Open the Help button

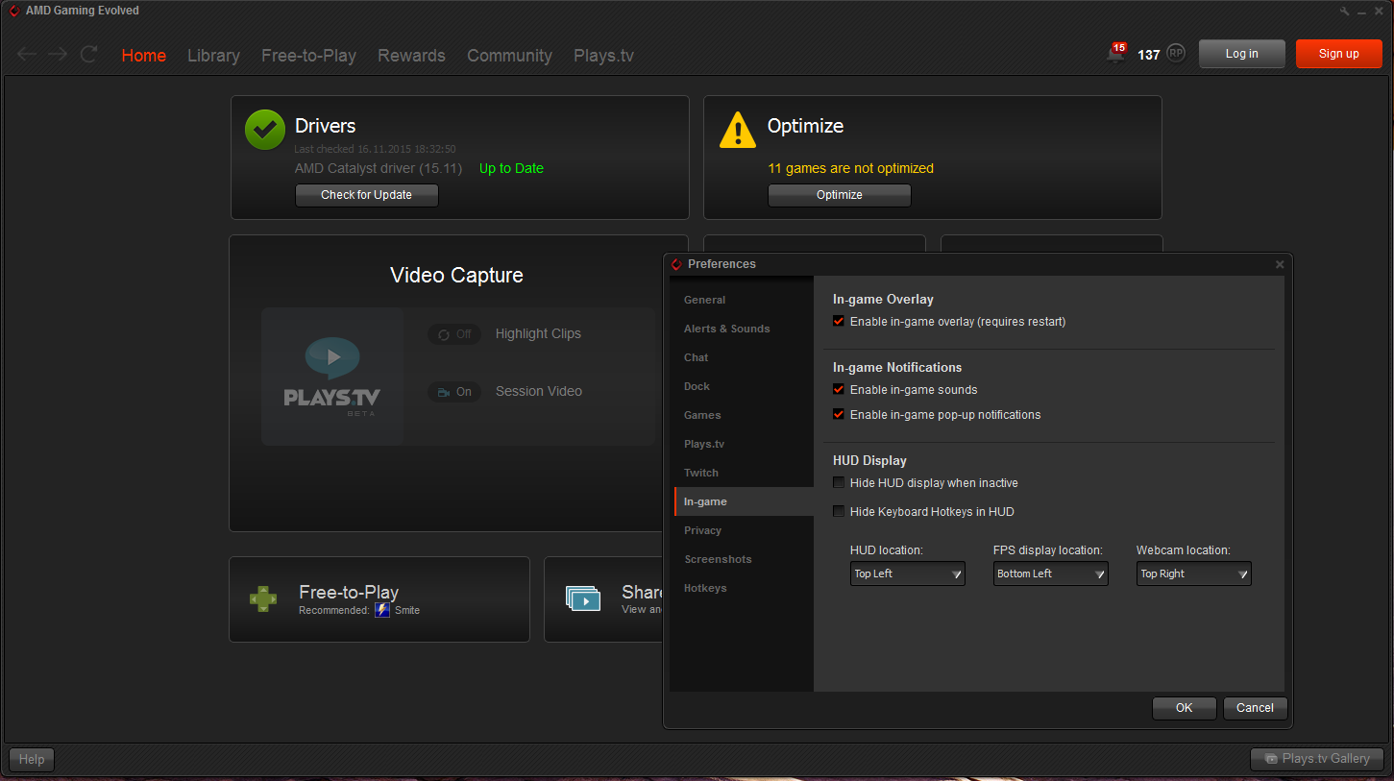[32, 759]
